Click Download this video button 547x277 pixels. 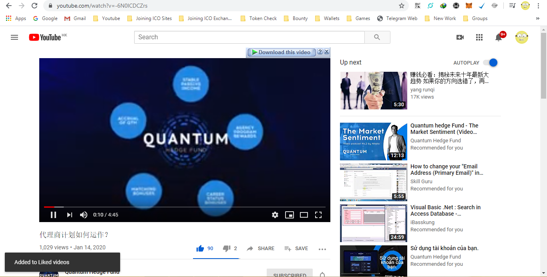[x=281, y=52]
